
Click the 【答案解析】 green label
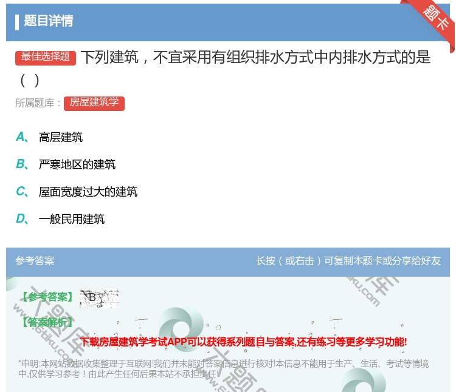47,322
